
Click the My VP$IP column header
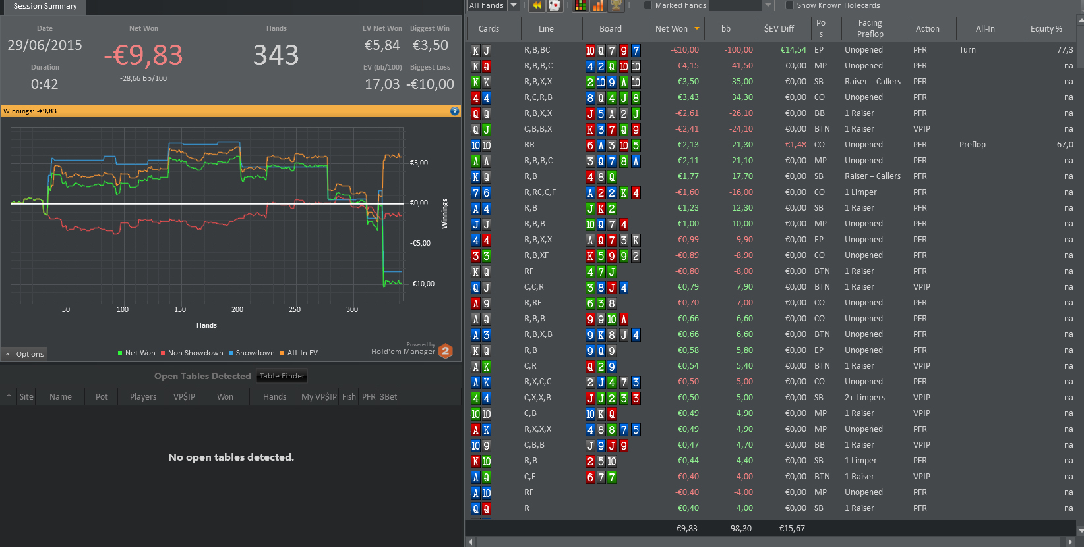click(319, 397)
